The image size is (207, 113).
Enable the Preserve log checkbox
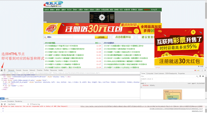(x=31, y=104)
